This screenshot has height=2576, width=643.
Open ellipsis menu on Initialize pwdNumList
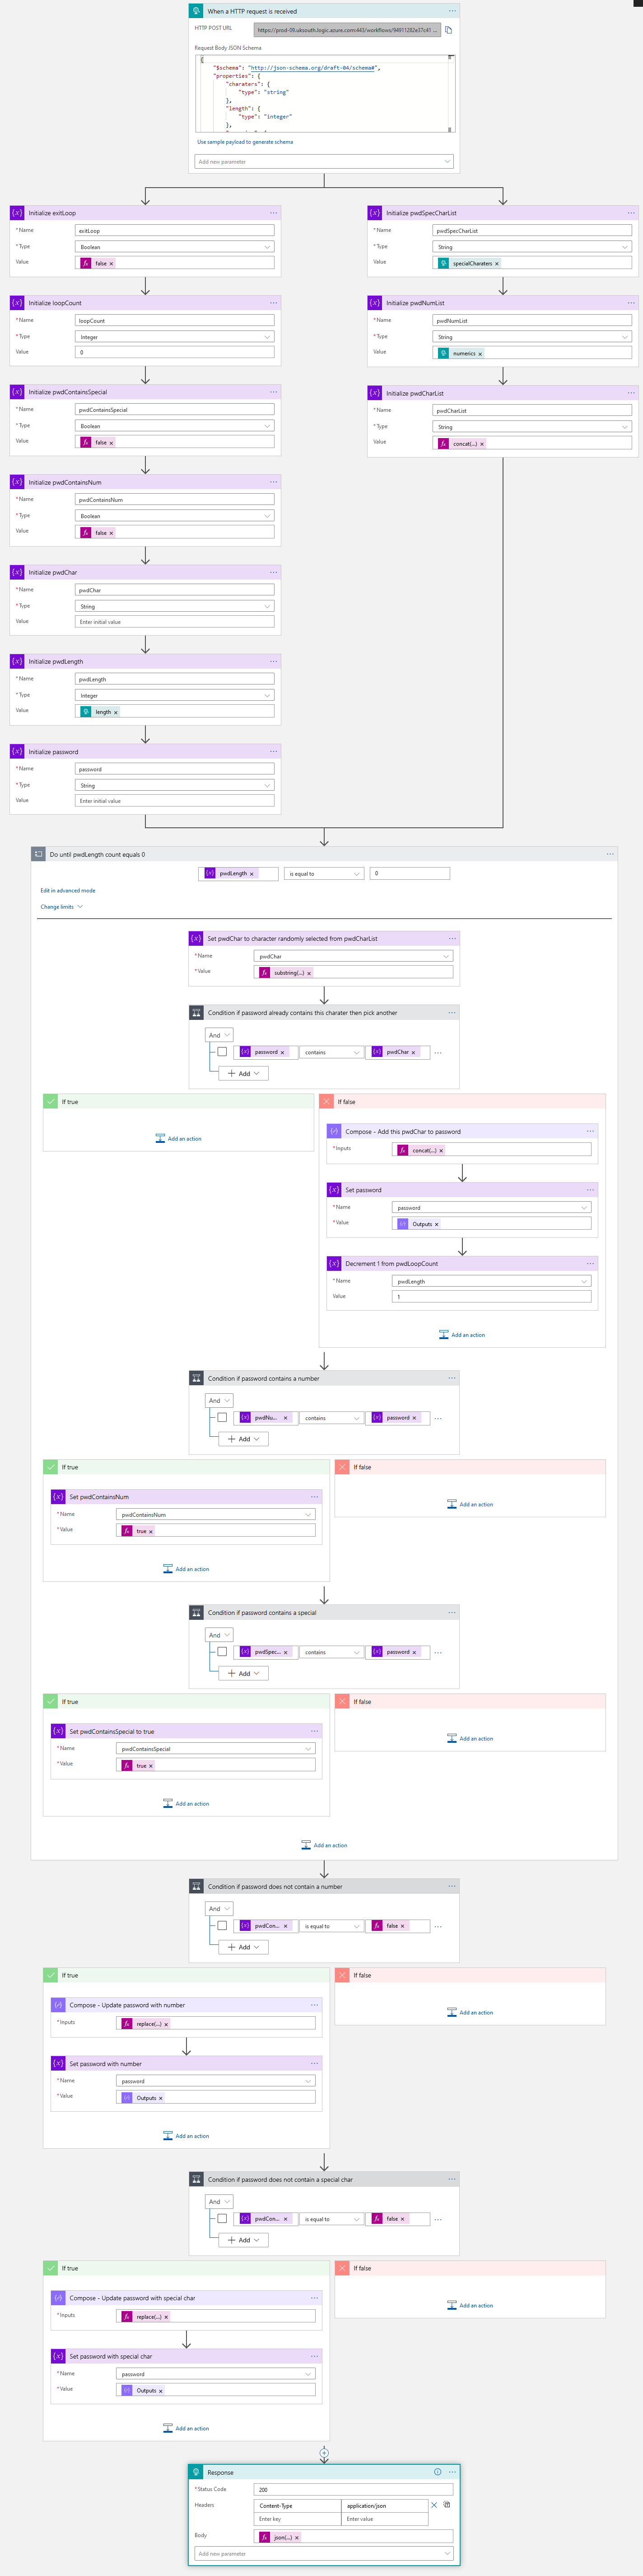(x=631, y=303)
